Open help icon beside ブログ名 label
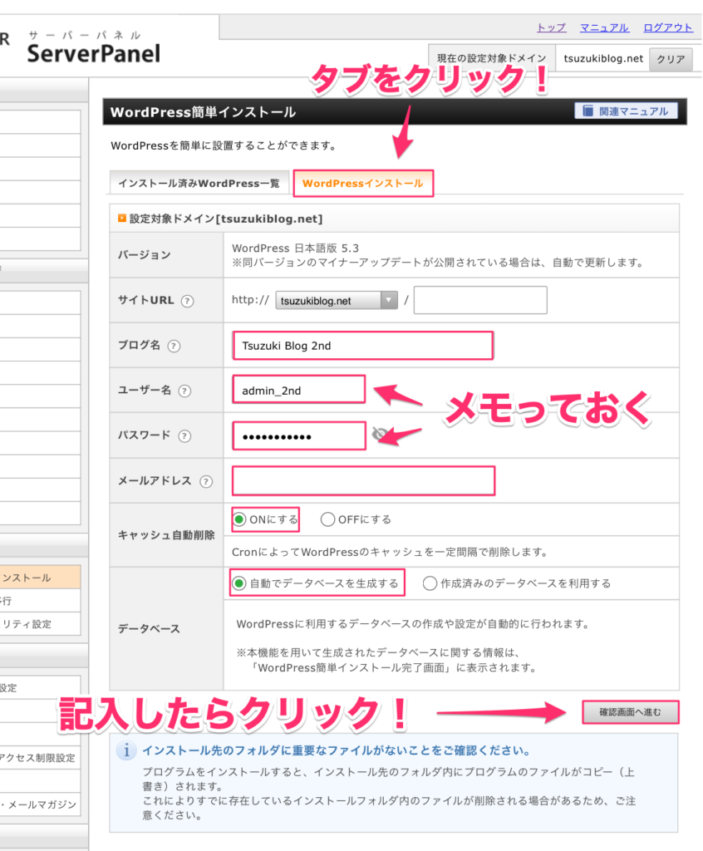The image size is (703, 851). click(x=174, y=346)
